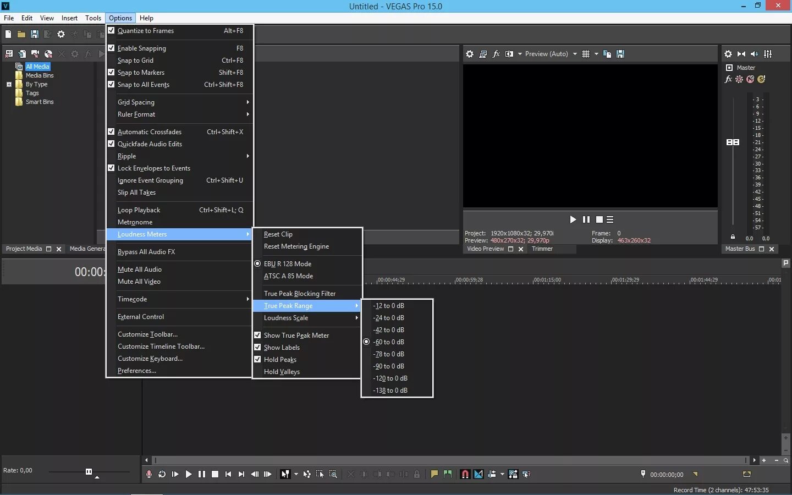The image size is (792, 495).
Task: Click the New project icon
Action: (x=8, y=35)
